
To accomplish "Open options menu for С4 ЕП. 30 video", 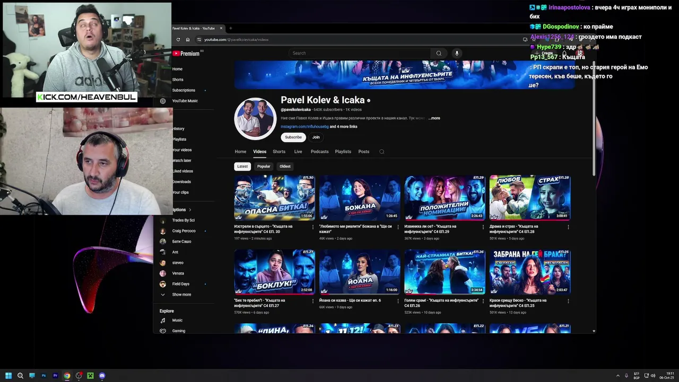I will coord(313,227).
